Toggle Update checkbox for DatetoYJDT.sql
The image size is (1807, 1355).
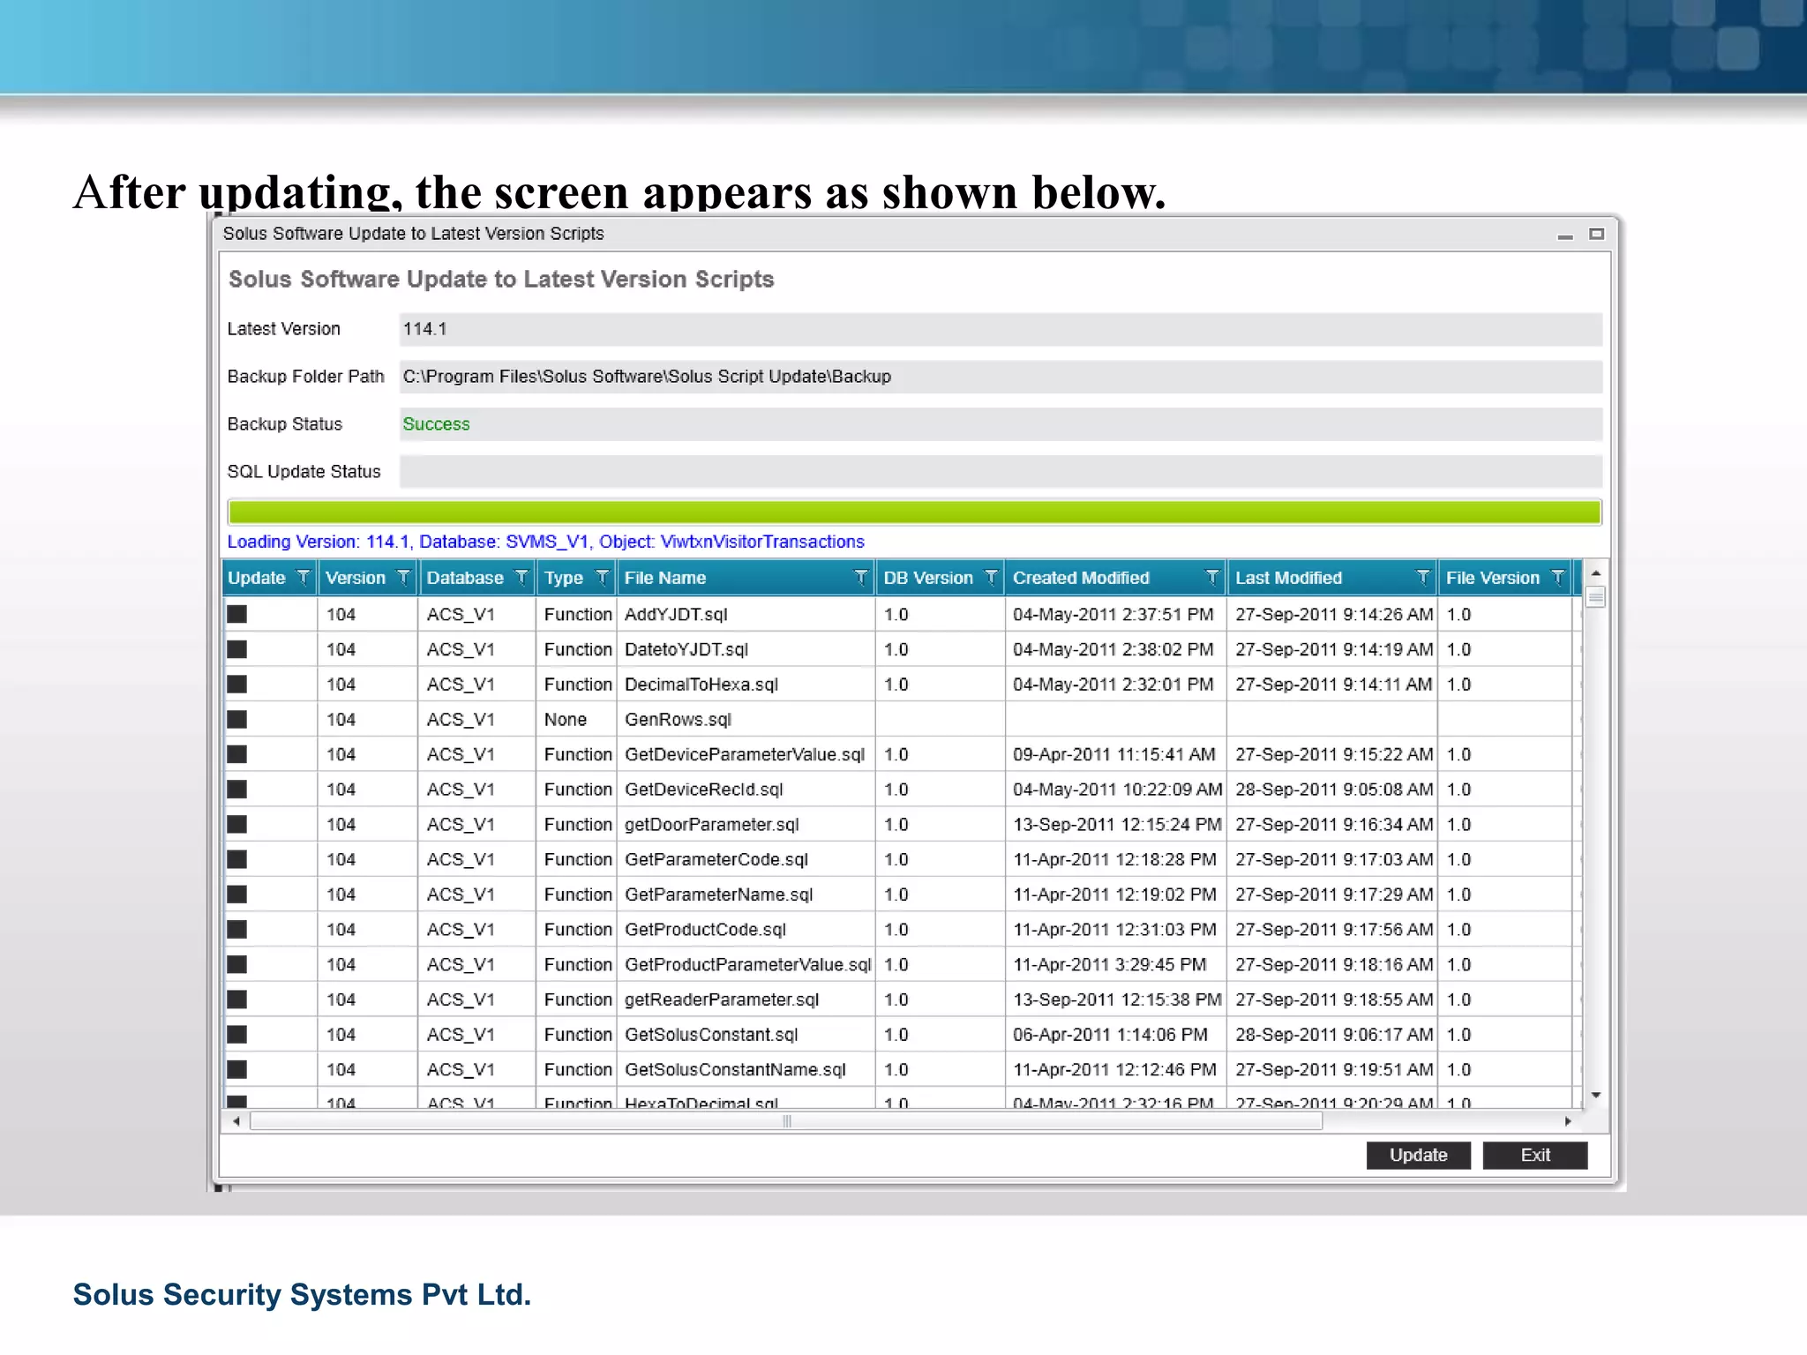(237, 649)
